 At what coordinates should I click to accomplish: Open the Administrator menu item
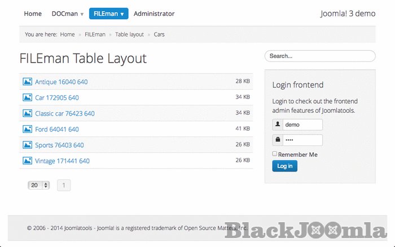[x=154, y=14]
